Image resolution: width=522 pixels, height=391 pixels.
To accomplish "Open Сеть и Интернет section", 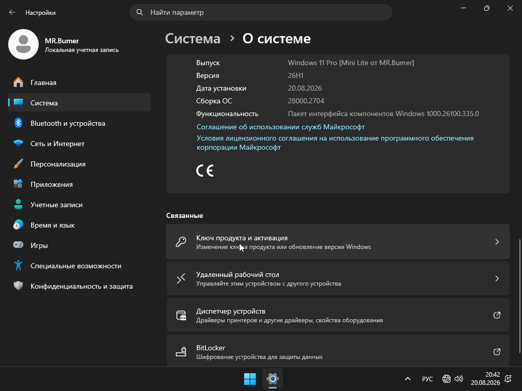I will pos(80,143).
